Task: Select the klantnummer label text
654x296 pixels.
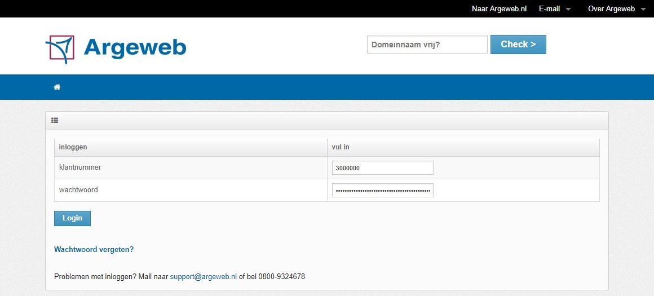Action: (80, 167)
